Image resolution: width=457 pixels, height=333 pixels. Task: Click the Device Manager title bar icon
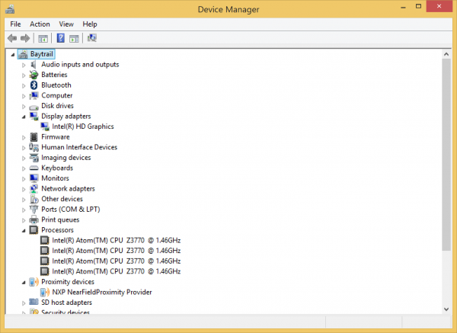(10, 9)
